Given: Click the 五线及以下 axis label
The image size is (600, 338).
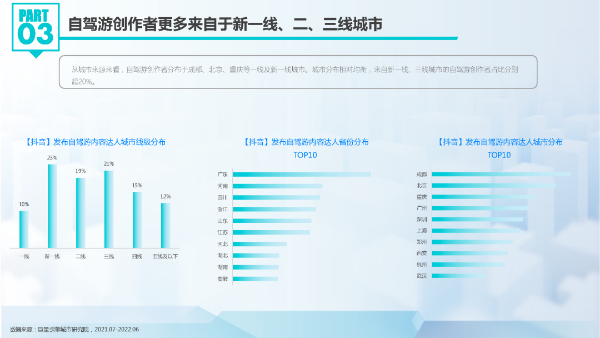Looking at the screenshot, I should pos(166,256).
